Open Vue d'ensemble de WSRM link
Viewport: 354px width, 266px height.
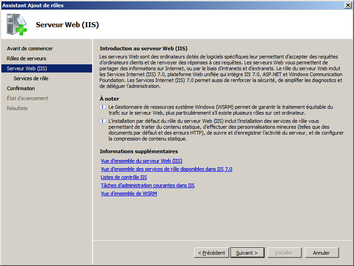[129, 193]
